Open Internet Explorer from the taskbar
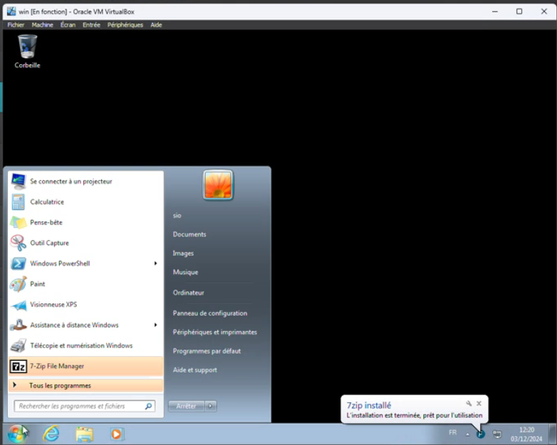 point(51,434)
